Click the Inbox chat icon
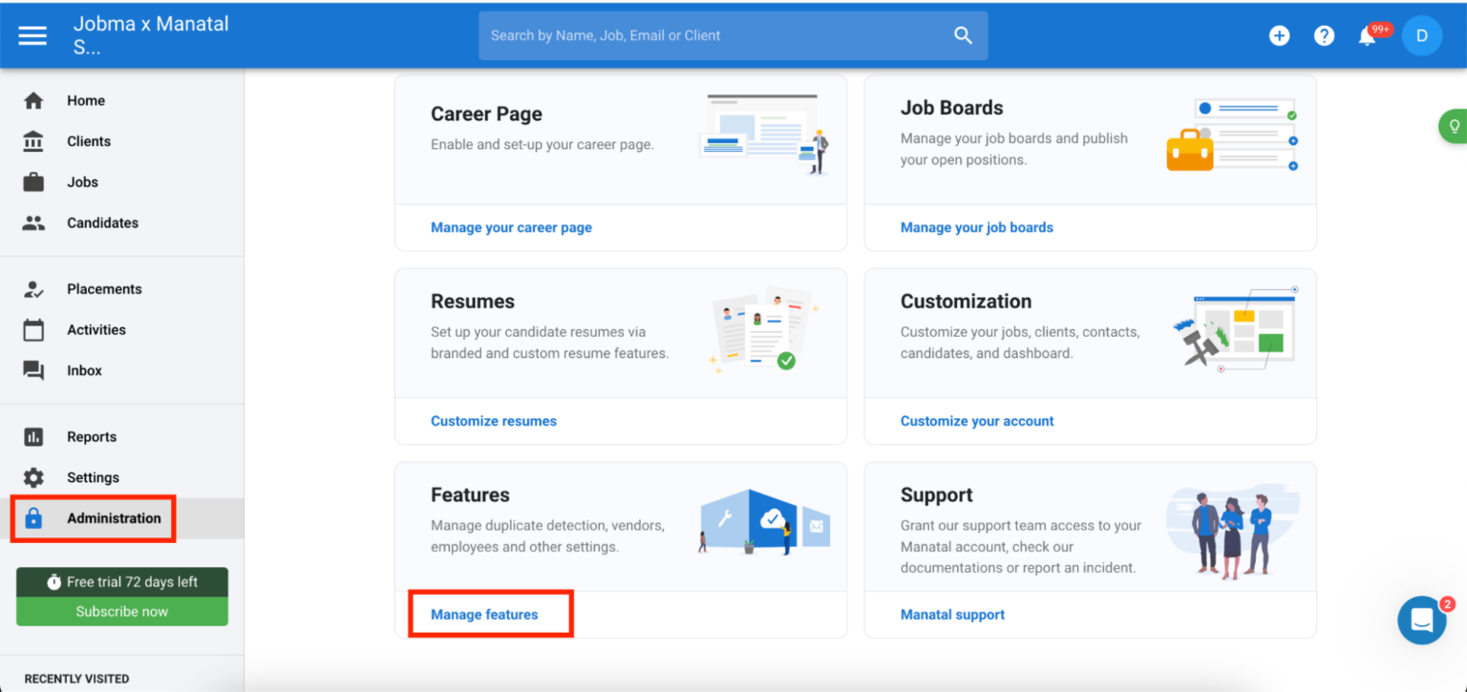This screenshot has height=692, width=1467. pyautogui.click(x=33, y=370)
